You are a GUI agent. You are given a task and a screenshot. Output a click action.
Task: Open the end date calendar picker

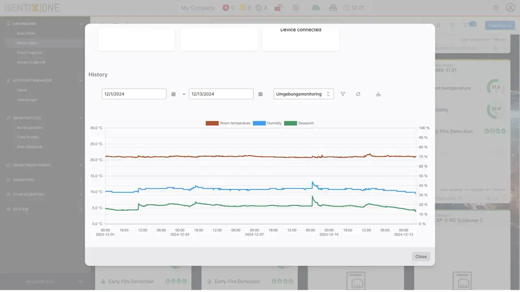click(x=260, y=94)
